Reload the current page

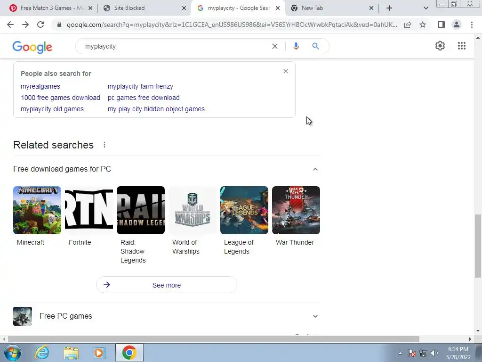coord(40,25)
